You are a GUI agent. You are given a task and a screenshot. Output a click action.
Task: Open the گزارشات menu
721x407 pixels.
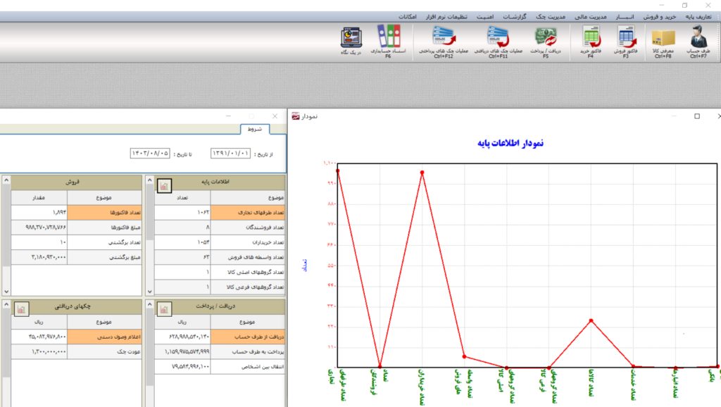click(x=515, y=17)
